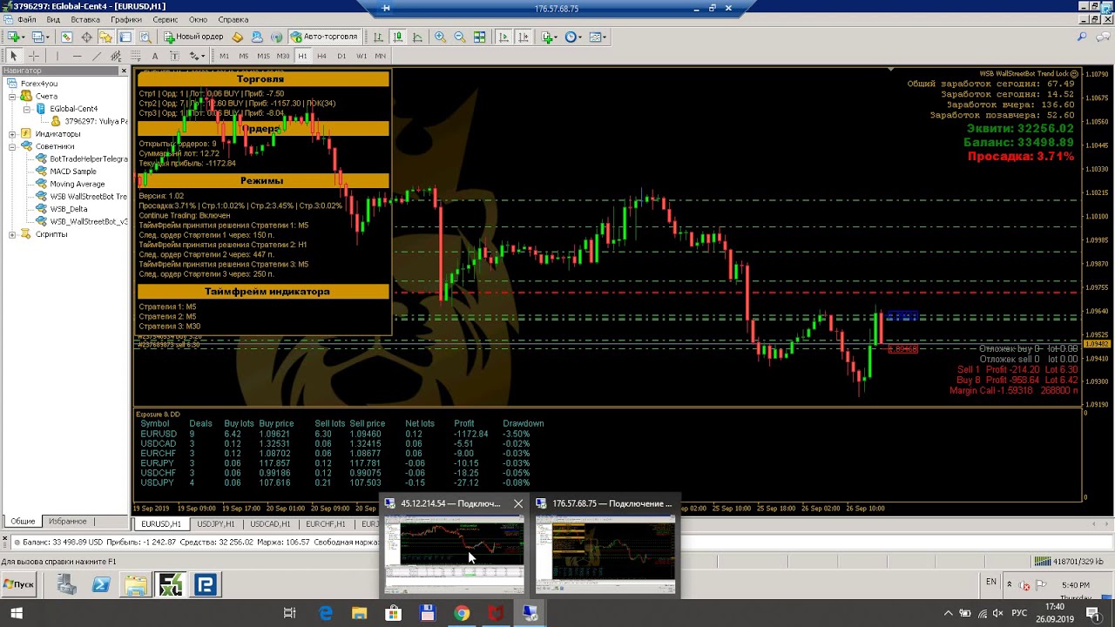The width and height of the screenshot is (1115, 627).
Task: Zoom out of the chart
Action: pos(459,37)
